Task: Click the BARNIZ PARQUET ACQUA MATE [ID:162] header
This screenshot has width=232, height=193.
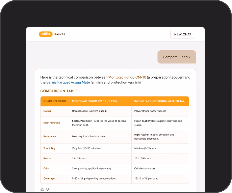Action: coord(160,101)
